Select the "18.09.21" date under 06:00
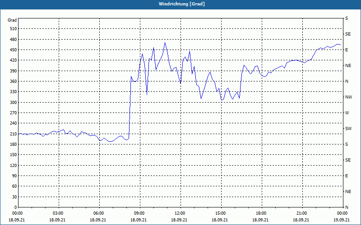Screen dimensions: 361x225 pyautogui.click(x=98, y=220)
